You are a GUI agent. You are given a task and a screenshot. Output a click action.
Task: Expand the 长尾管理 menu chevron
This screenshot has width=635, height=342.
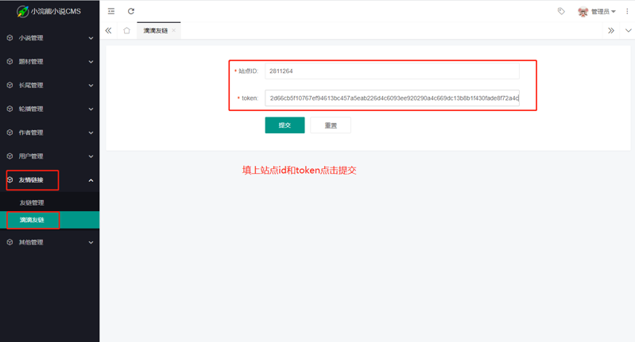pyautogui.click(x=91, y=85)
